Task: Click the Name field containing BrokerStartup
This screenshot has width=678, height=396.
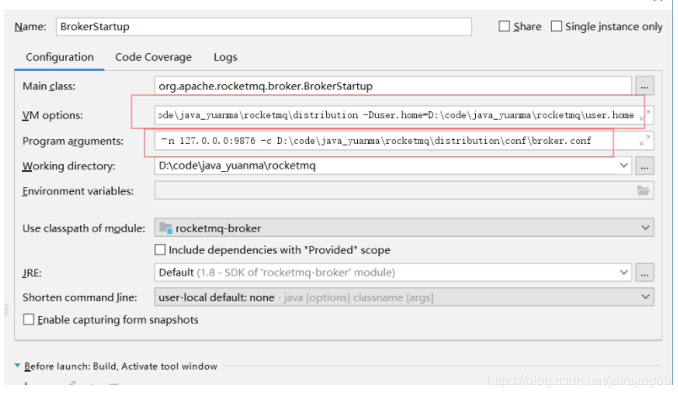Action: pyautogui.click(x=264, y=26)
